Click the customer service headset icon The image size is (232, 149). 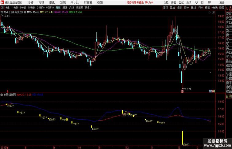click(196, 2)
